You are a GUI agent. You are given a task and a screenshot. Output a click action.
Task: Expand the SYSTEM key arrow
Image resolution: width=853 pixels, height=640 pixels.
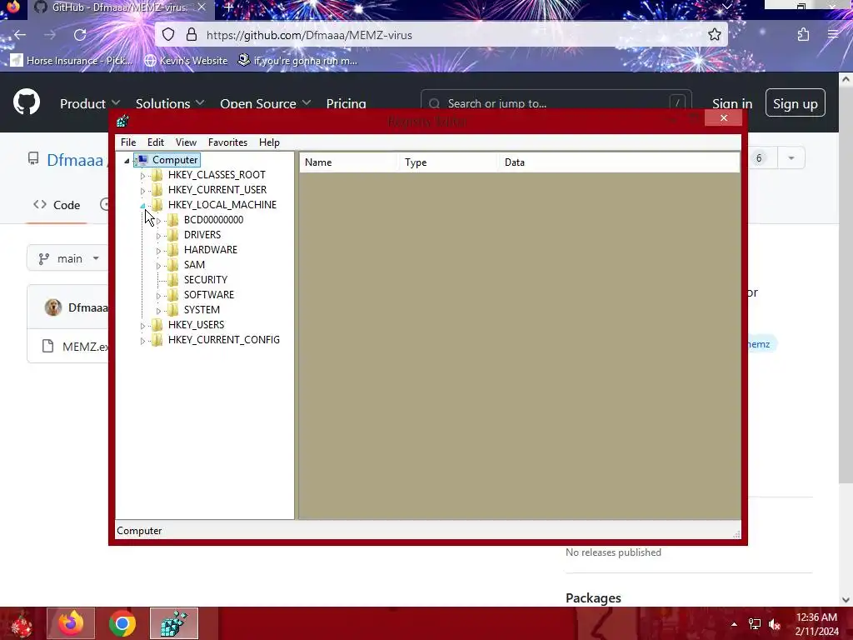coord(158,311)
